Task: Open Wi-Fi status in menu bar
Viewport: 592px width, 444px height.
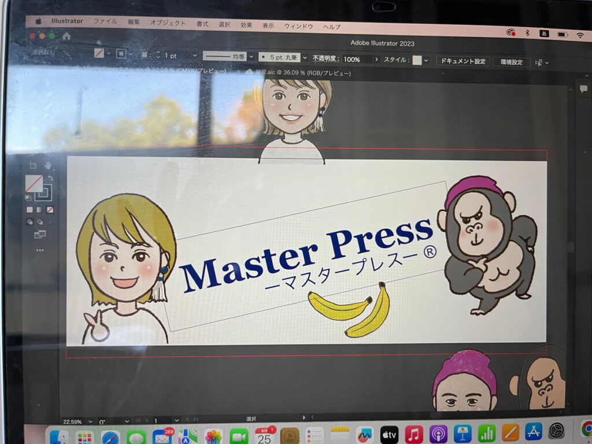Action: click(580, 35)
